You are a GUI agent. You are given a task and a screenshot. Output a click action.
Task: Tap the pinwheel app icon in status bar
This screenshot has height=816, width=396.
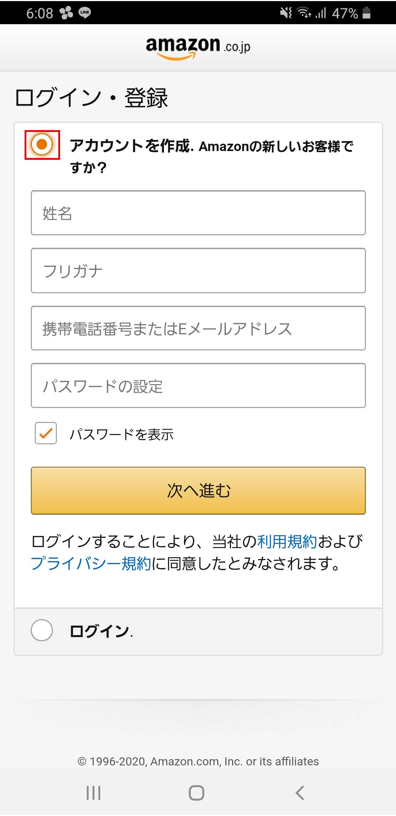click(66, 13)
